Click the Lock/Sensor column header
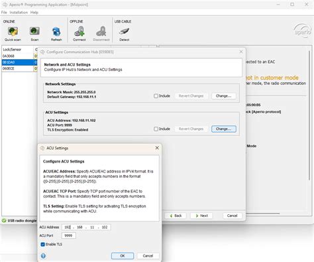 18,50
